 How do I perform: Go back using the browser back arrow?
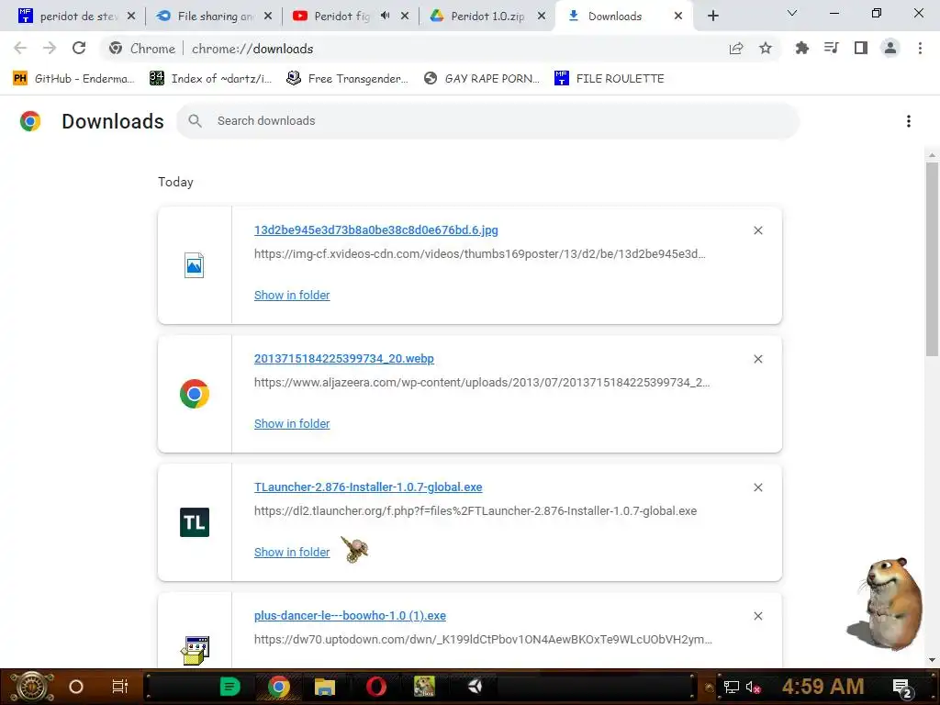pos(20,48)
